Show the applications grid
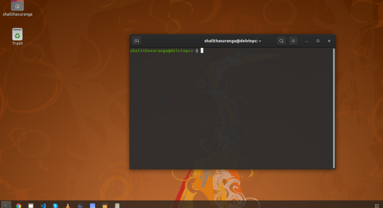Screen dimensions: 383x208 (377, 204)
